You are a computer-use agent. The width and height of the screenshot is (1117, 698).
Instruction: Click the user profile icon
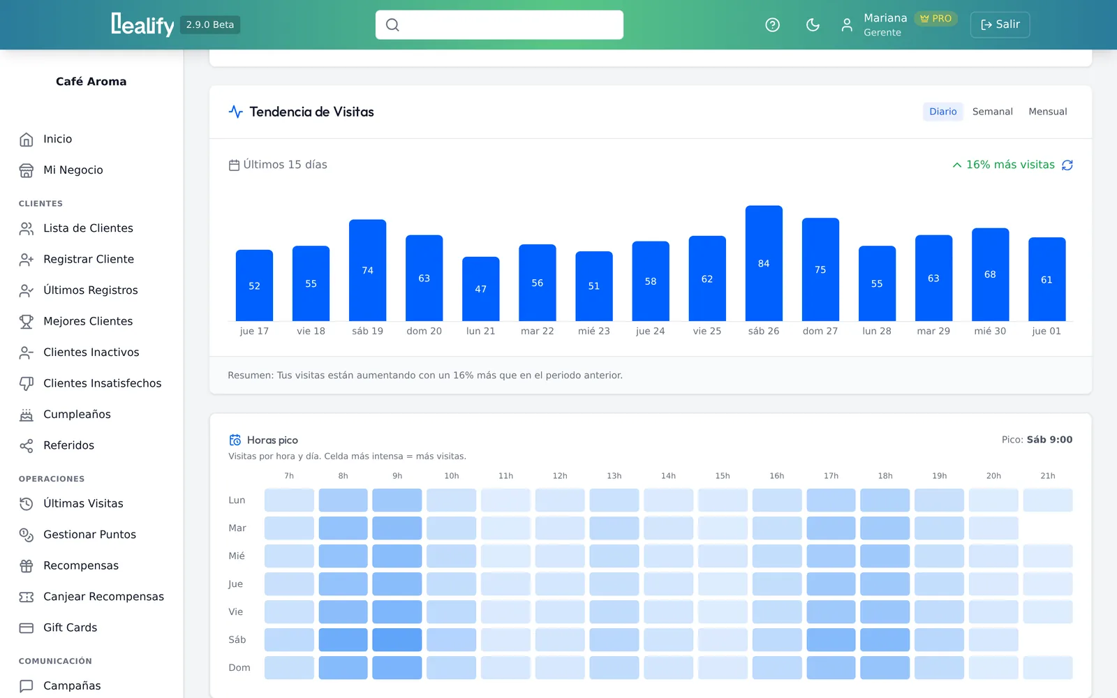click(x=847, y=25)
